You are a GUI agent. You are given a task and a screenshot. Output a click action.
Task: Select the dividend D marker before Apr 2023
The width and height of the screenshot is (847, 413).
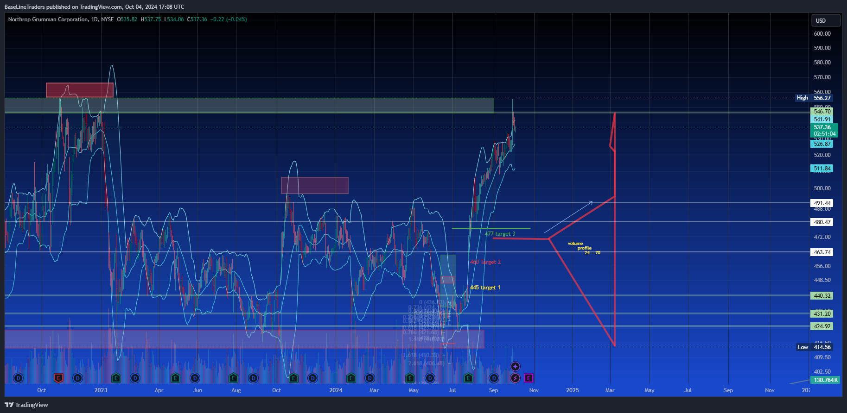135,378
